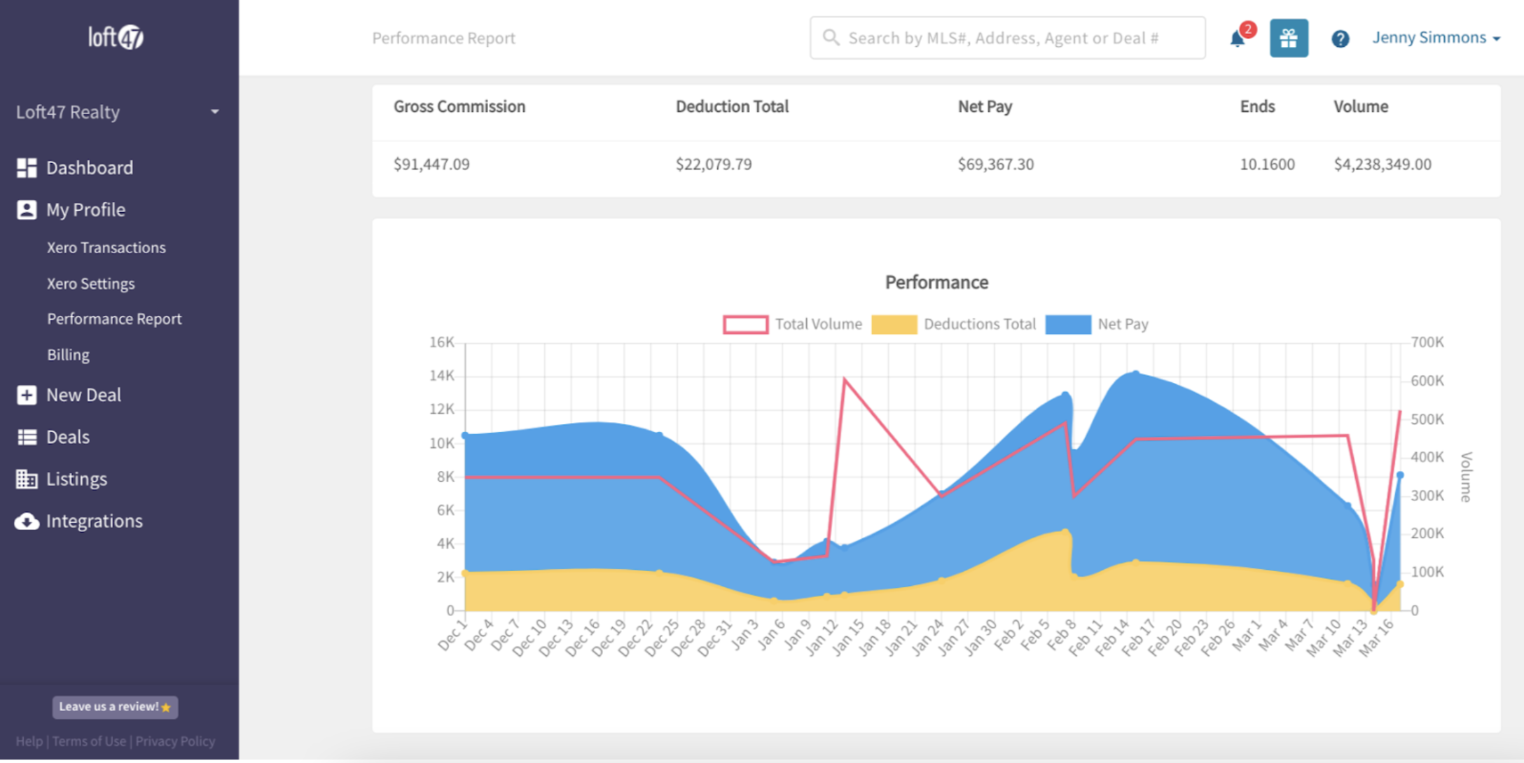Screen dimensions: 1524x763
Task: Open Xero Transactions submenu item
Action: pos(106,248)
